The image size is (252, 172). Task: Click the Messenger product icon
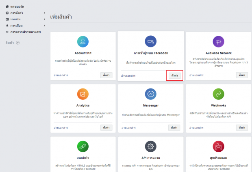click(x=150, y=94)
